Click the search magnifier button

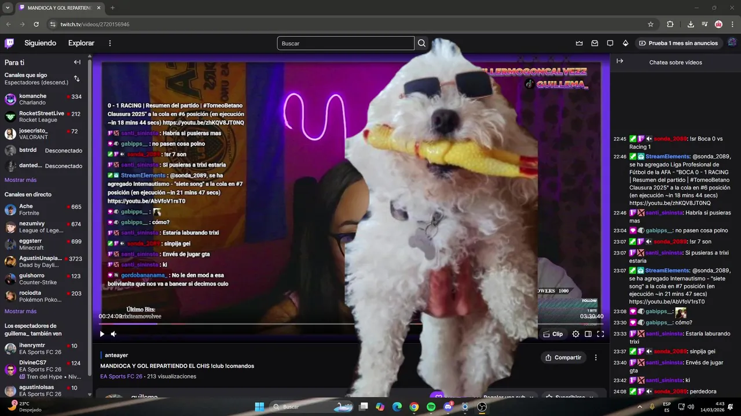click(x=422, y=43)
